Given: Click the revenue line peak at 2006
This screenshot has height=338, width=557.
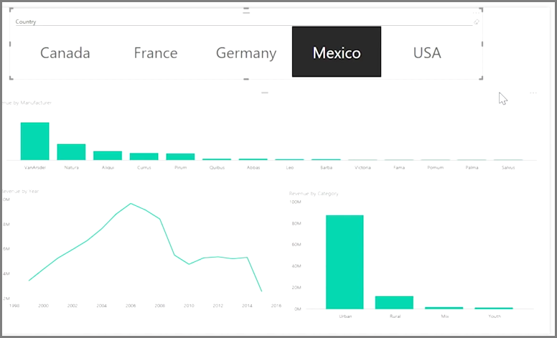Looking at the screenshot, I should click(131, 204).
